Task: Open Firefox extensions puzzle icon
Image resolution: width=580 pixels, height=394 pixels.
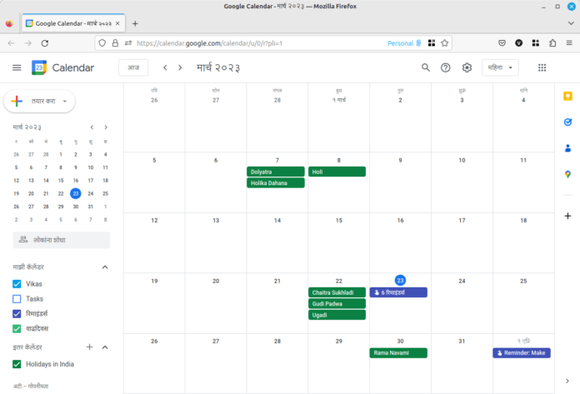Action: [552, 43]
